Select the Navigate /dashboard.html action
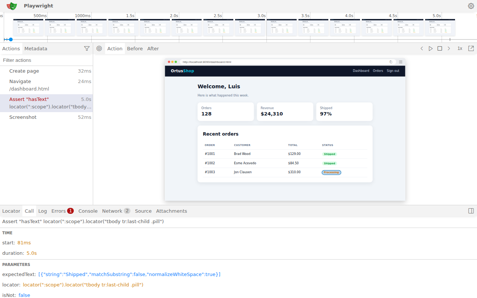This screenshot has width=477, height=298. coord(46,85)
